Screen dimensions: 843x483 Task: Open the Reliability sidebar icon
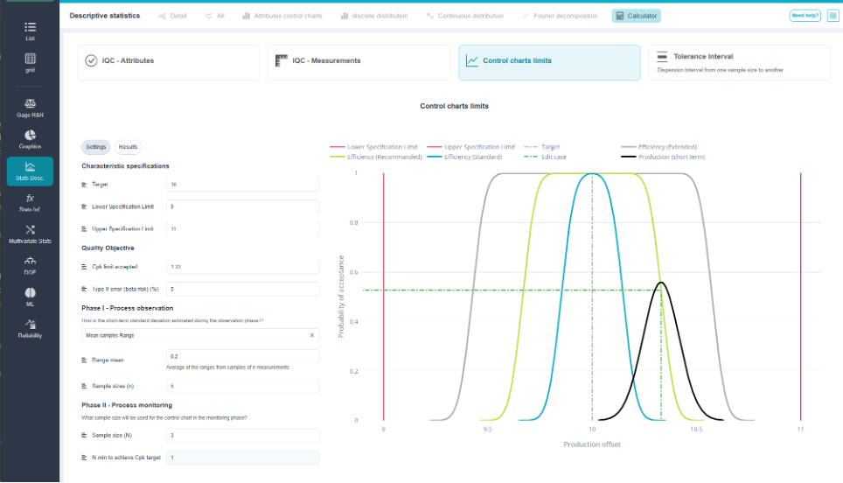pyautogui.click(x=30, y=329)
